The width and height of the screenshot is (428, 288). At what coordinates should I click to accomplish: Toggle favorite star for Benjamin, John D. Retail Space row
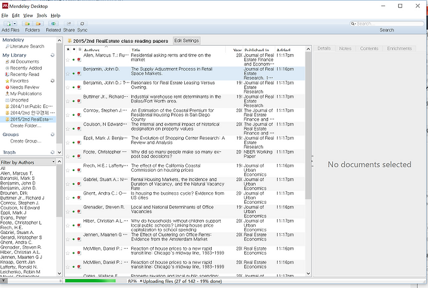pos(68,74)
